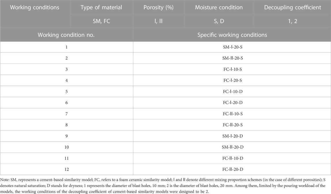The height and width of the screenshot is (194, 331).
Task: Select the SM-I-20-D condition cell
Action: coord(233,136)
